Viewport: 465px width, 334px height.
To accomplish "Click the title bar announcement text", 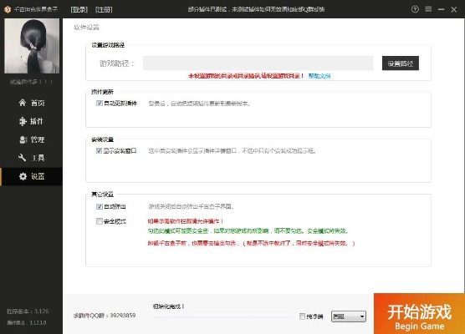I will coord(256,9).
